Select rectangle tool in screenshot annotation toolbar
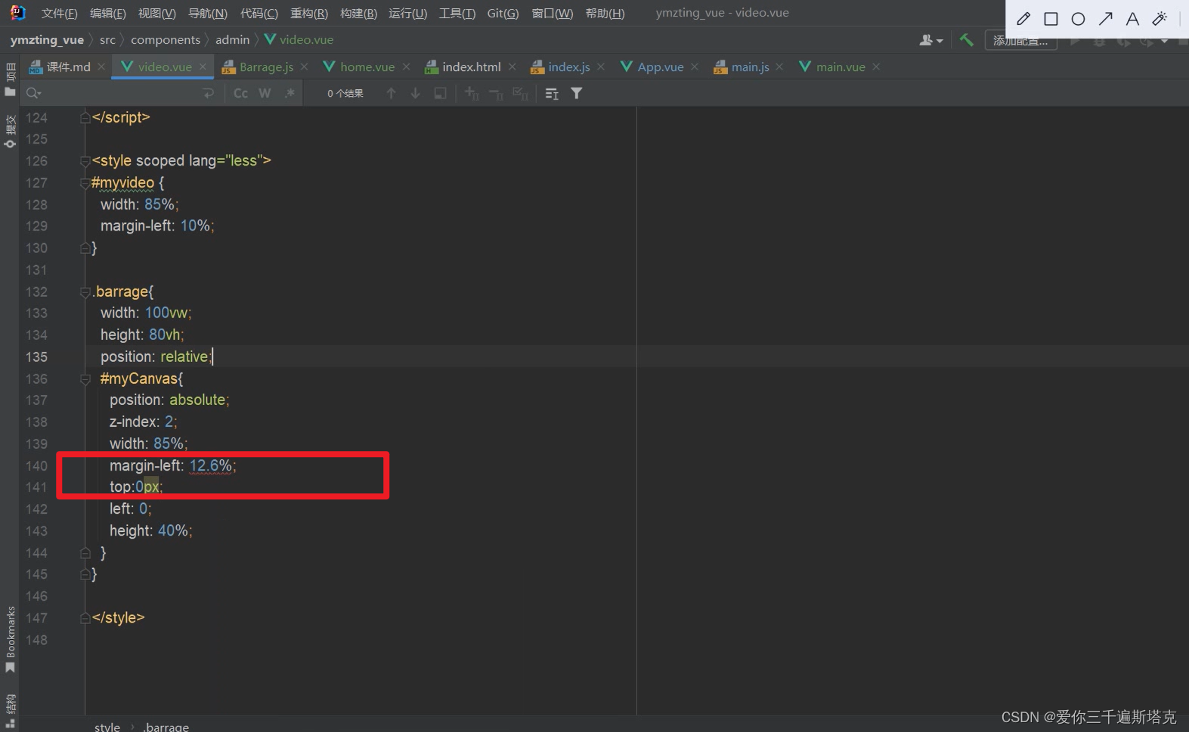The height and width of the screenshot is (732, 1189). (1051, 19)
